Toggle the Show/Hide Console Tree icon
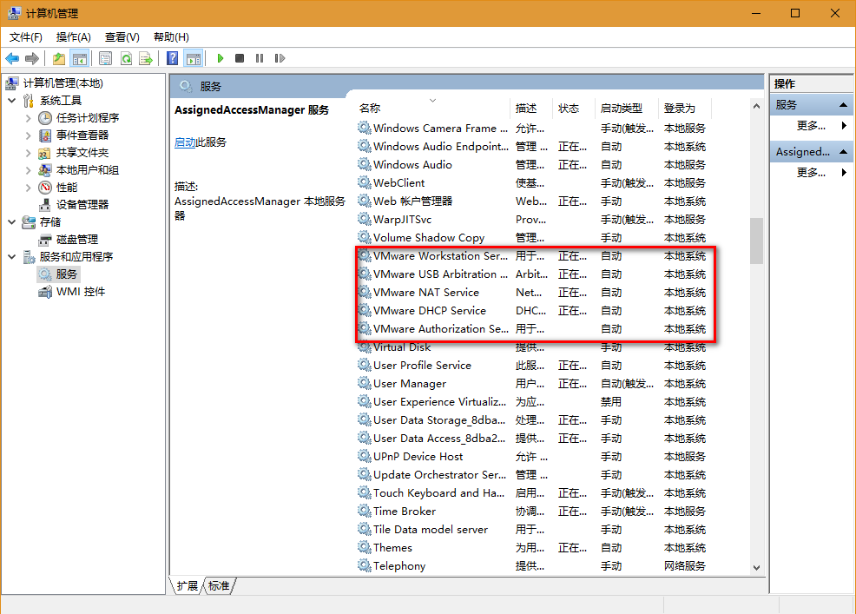This screenshot has width=856, height=614. coord(80,58)
